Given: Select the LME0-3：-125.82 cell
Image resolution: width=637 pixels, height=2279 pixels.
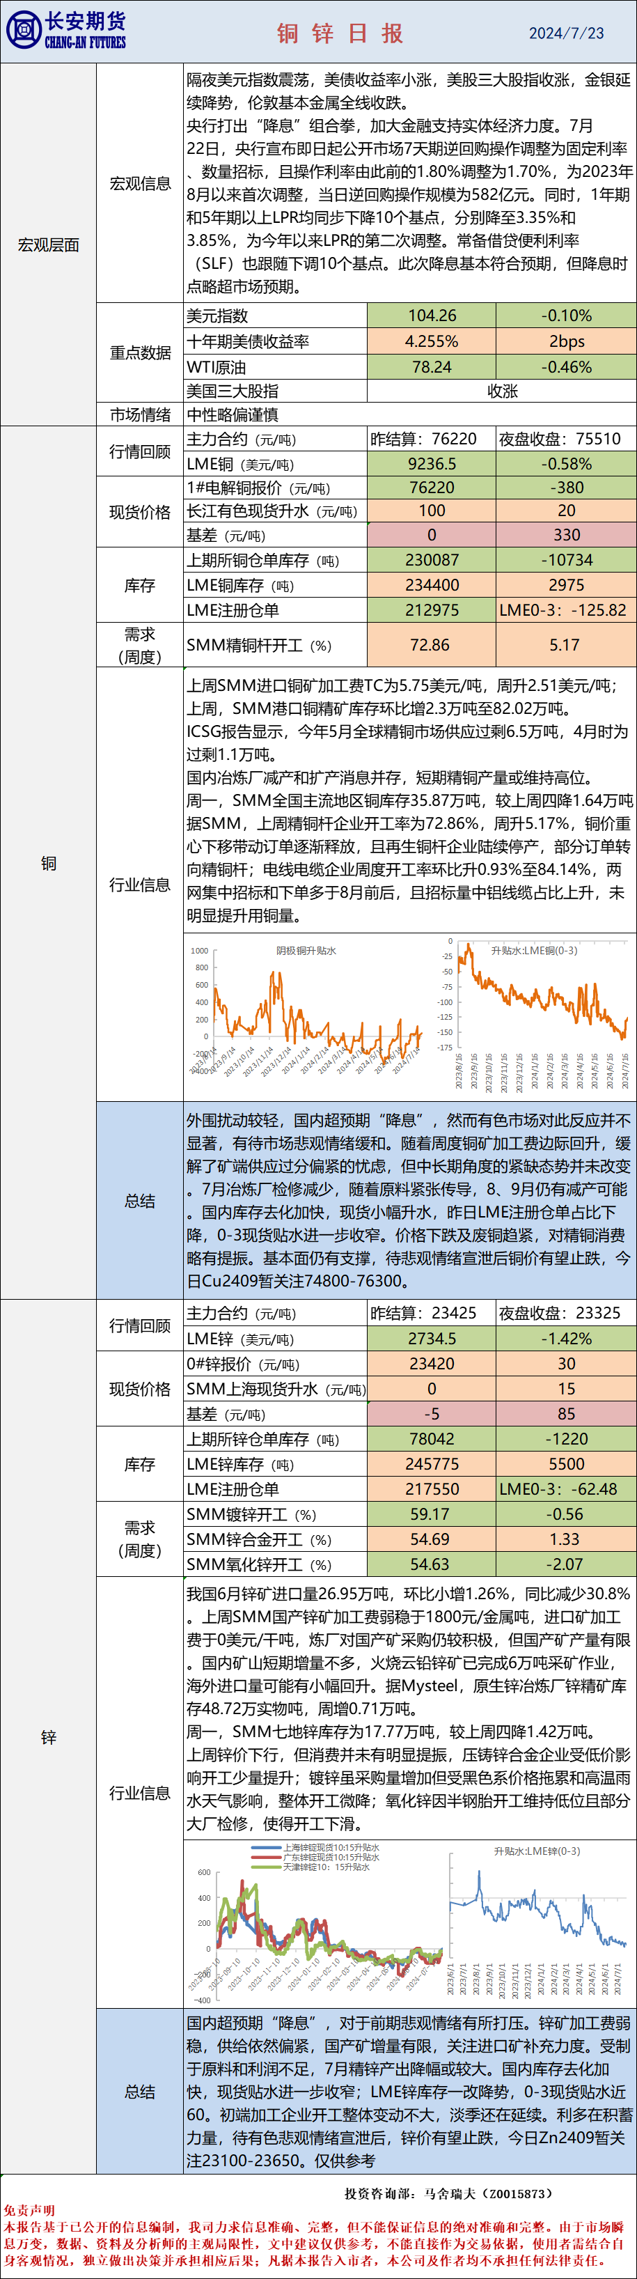Looking at the screenshot, I should coord(566,609).
